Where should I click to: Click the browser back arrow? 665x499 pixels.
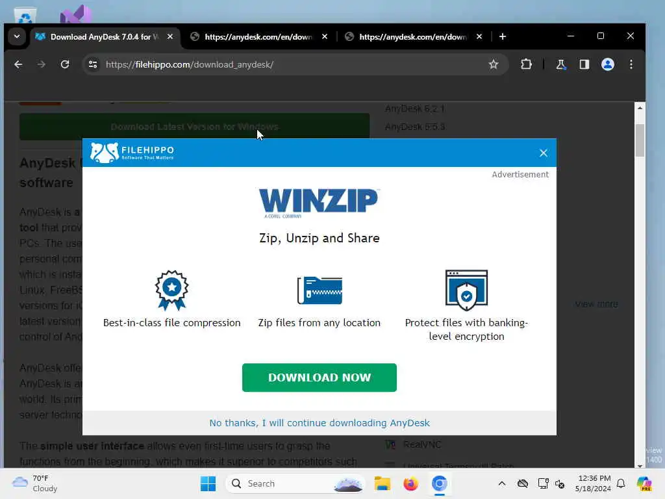[18, 64]
